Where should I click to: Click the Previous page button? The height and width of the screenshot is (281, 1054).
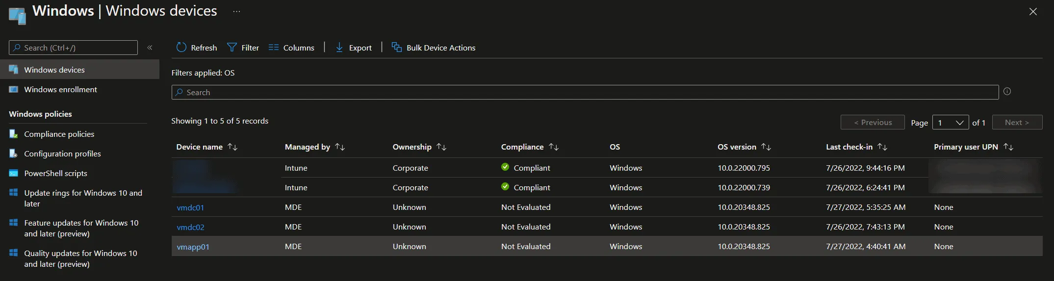pyautogui.click(x=873, y=123)
